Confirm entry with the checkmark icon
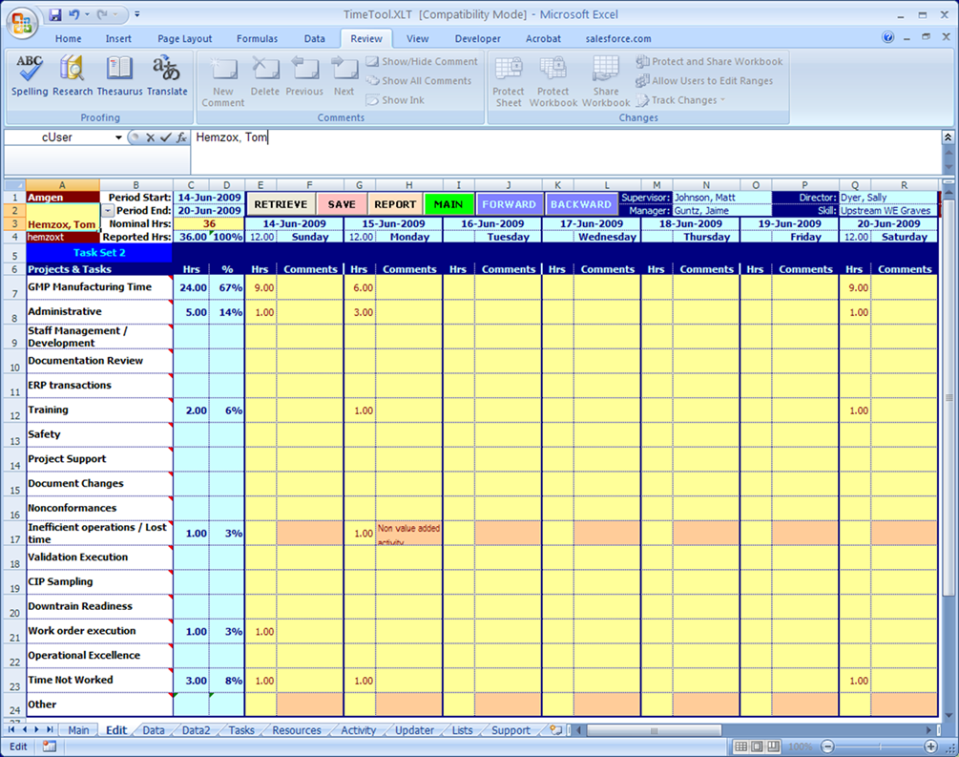The image size is (959, 757). [x=166, y=137]
